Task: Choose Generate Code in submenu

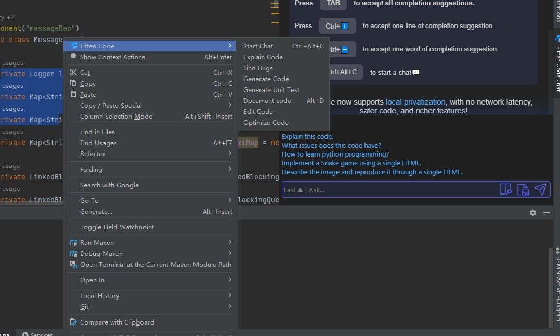Action: pos(282,79)
